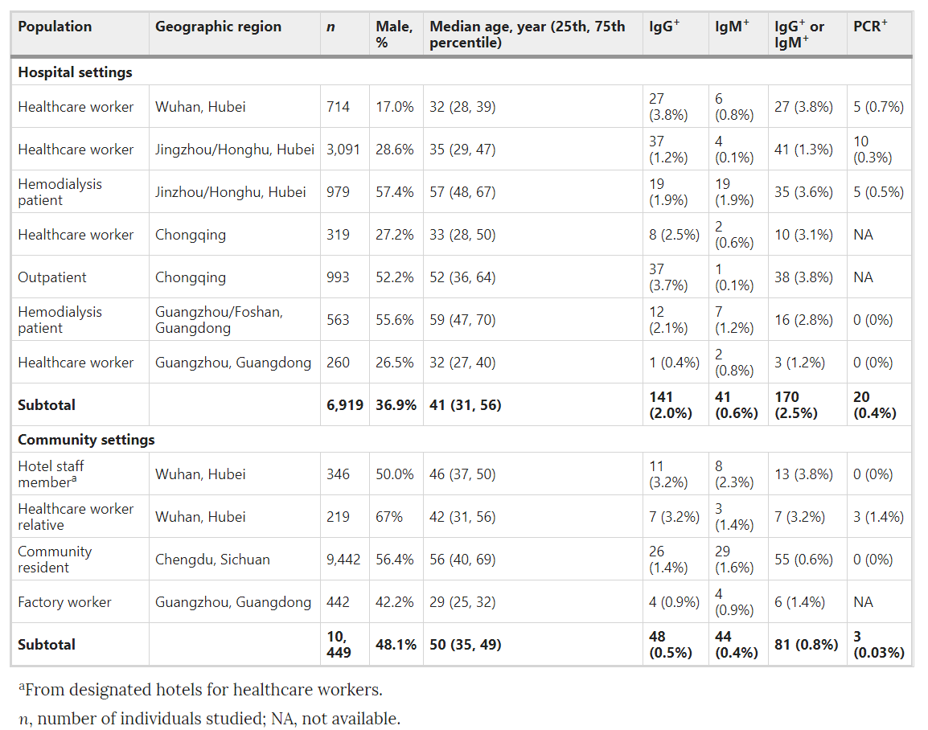Click the Male, % column header
Screen dimensions: 928x730
(394, 34)
